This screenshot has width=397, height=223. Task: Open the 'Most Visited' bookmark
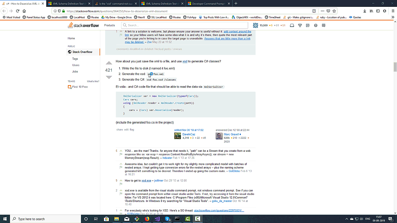11,17
